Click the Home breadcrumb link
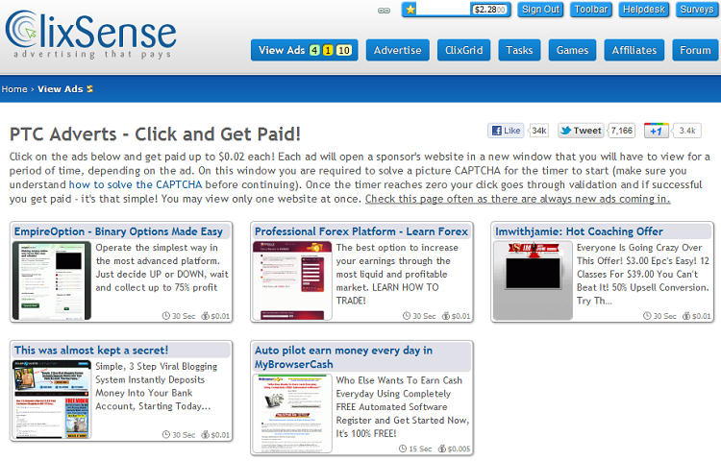 (x=14, y=89)
